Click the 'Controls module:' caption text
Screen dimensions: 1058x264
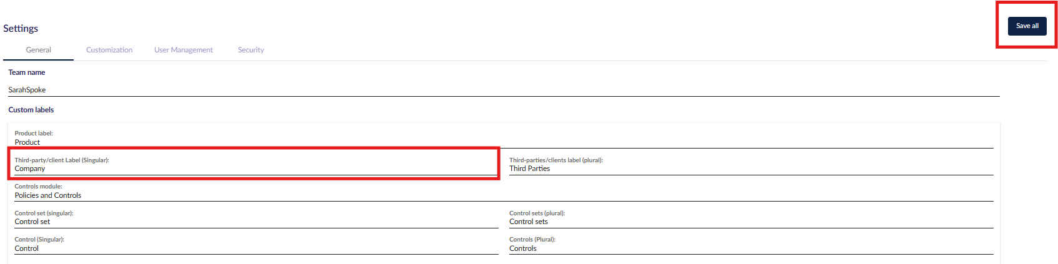pyautogui.click(x=38, y=187)
